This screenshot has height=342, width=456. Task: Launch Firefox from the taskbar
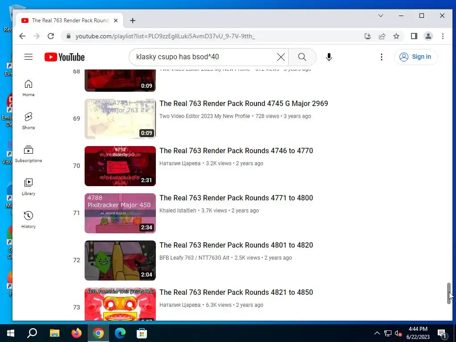pos(77,333)
